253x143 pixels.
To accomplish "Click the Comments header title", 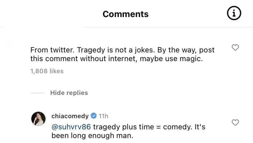I will 126,14.
